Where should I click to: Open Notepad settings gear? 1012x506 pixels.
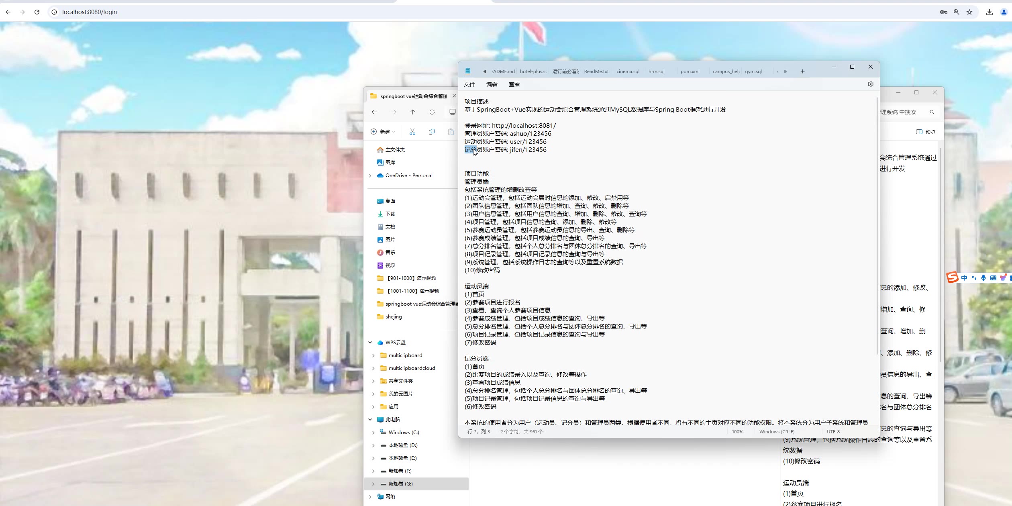click(871, 84)
